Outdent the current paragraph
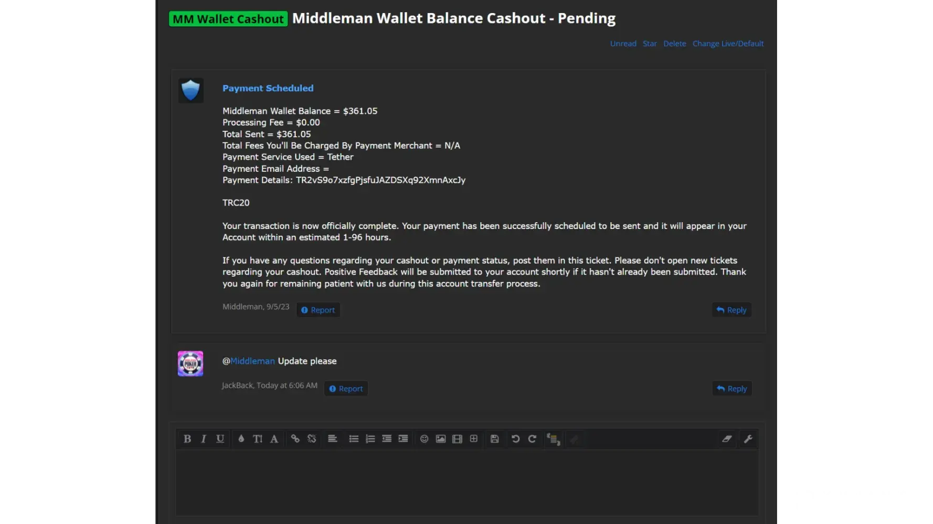The image size is (933, 524). (387, 439)
